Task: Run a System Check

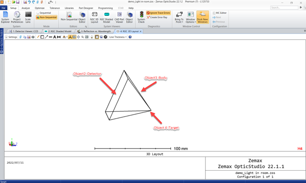Action: click(x=141, y=16)
